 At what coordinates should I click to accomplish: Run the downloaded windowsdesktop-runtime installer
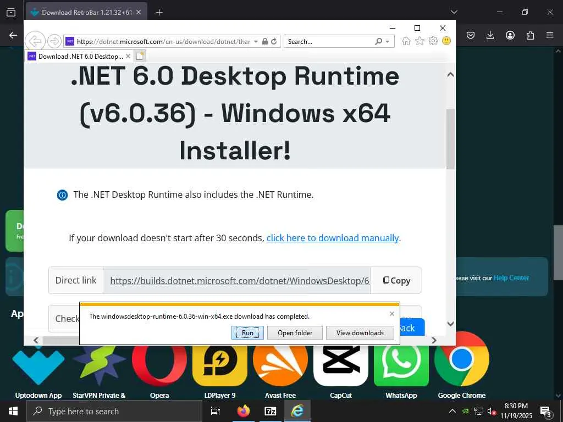click(247, 332)
